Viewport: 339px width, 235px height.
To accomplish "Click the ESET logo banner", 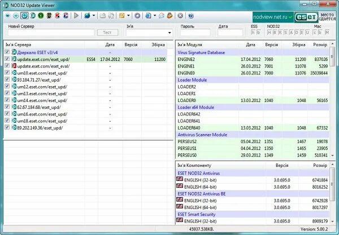I will click(306, 17).
